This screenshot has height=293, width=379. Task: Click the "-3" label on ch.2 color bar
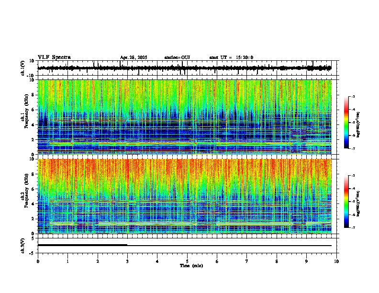[x=353, y=176]
